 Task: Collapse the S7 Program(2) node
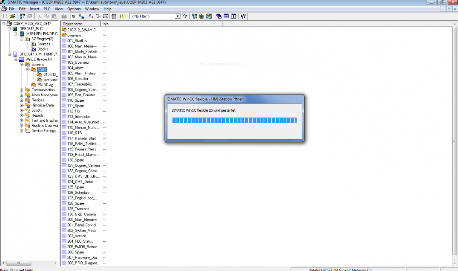click(21, 39)
